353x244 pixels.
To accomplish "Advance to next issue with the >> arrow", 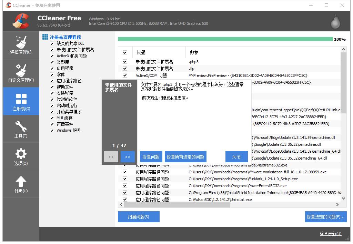I will pyautogui.click(x=128, y=156).
